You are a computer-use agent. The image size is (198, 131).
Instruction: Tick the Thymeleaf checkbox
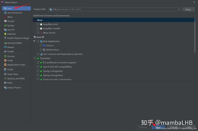35,58
